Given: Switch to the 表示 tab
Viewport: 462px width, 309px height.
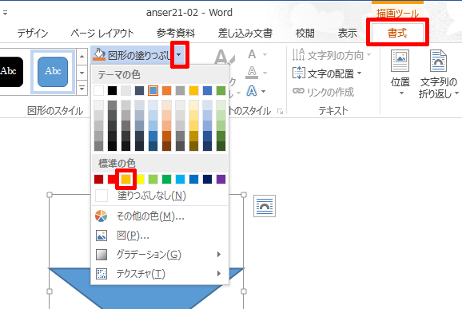Looking at the screenshot, I should pos(348,33).
